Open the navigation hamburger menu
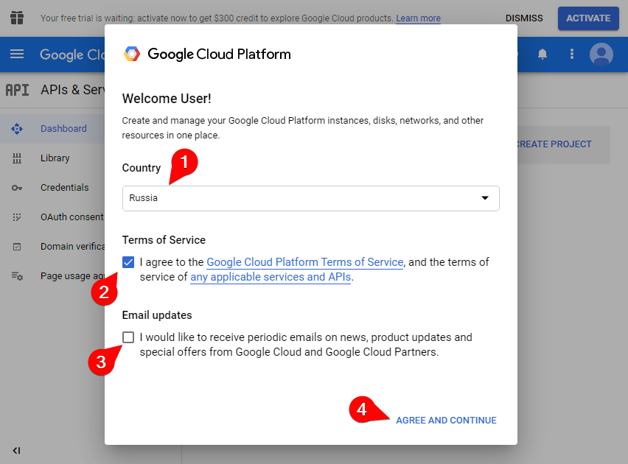The height and width of the screenshot is (464, 628). click(16, 55)
